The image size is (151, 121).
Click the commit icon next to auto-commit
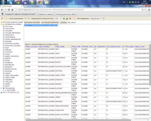coord(25,19)
